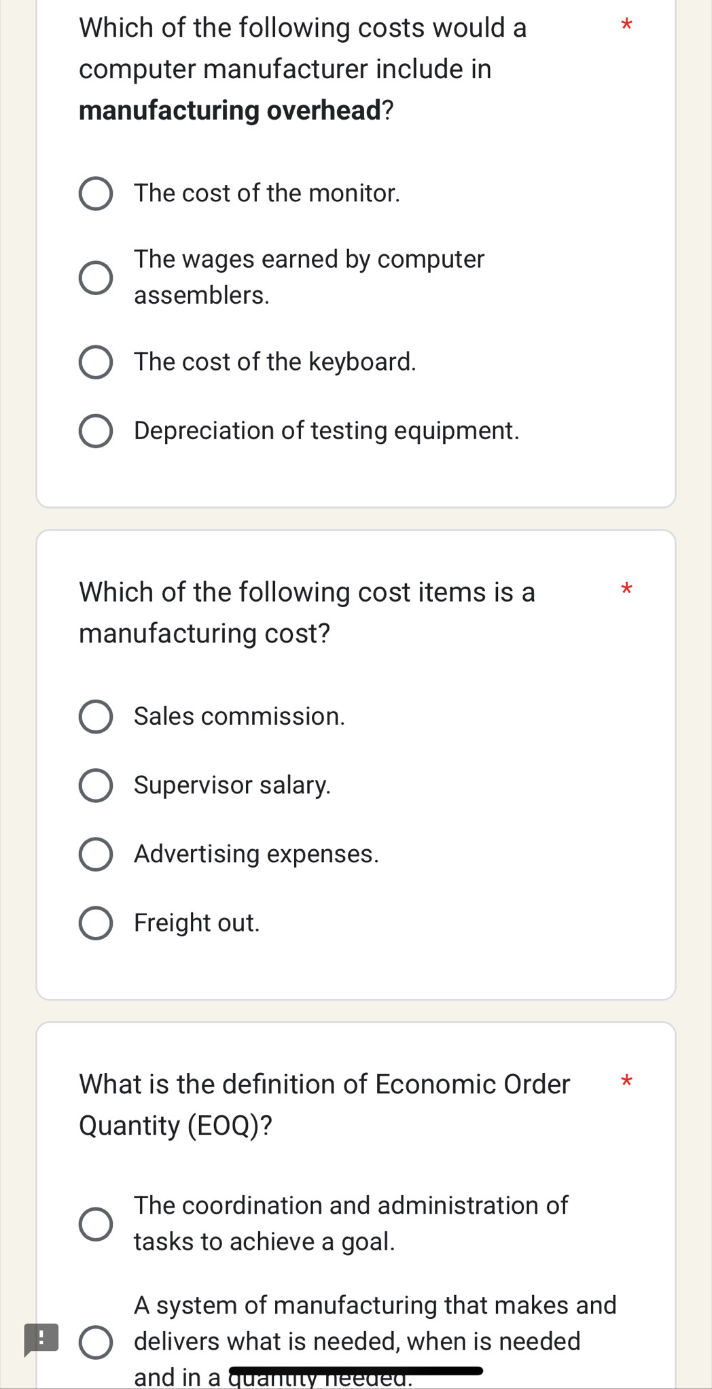The width and height of the screenshot is (712, 1389).
Task: Pick the 'Advertising expenses' radio button
Action: click(96, 854)
